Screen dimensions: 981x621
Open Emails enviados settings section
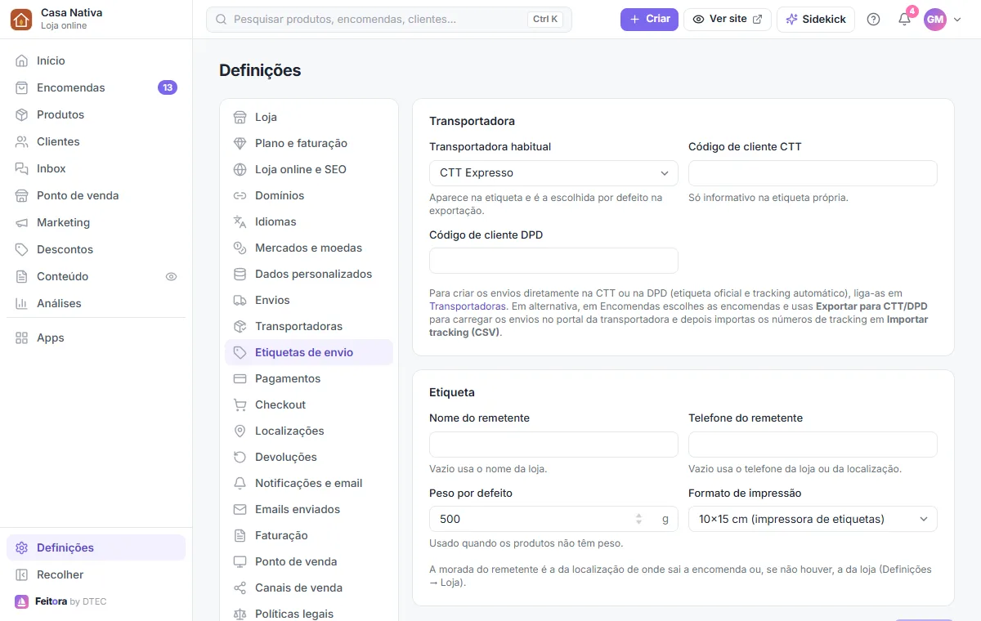click(309, 509)
